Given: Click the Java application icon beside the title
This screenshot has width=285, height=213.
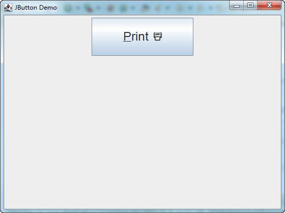Looking at the screenshot, I should point(8,8).
